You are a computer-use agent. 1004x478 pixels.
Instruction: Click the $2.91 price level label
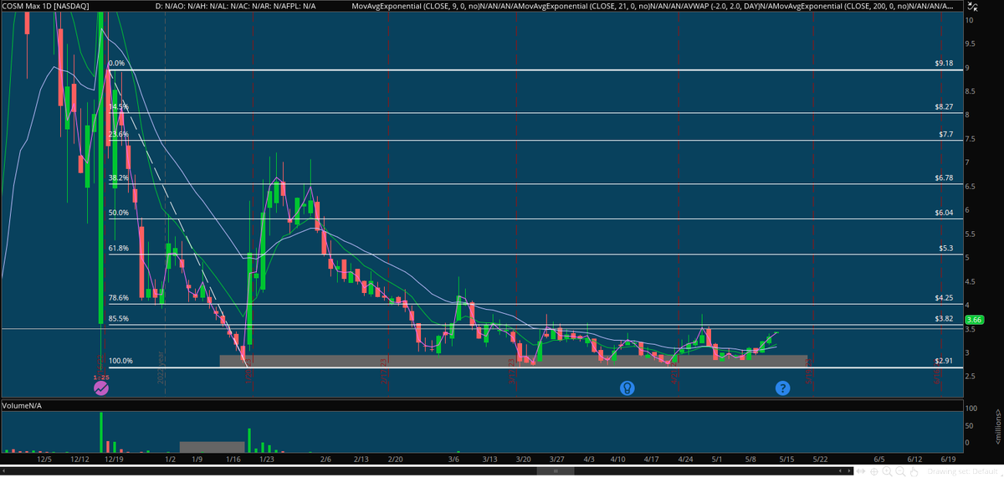coord(944,361)
